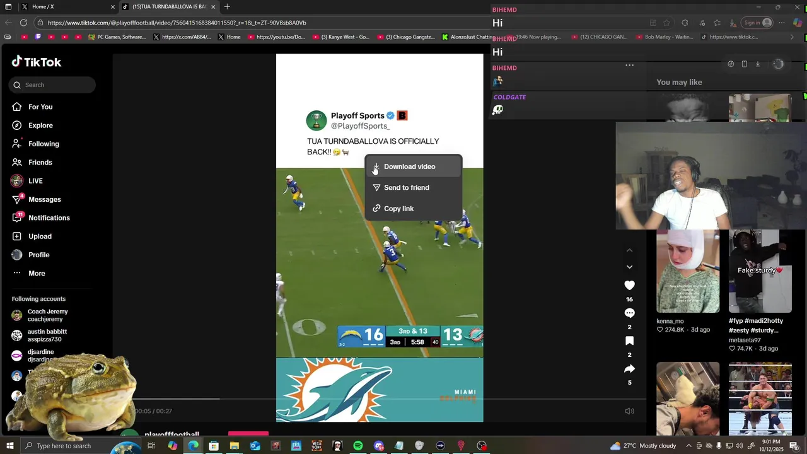807x454 pixels.
Task: Open the clock showing 9:01 PM
Action: (x=770, y=445)
